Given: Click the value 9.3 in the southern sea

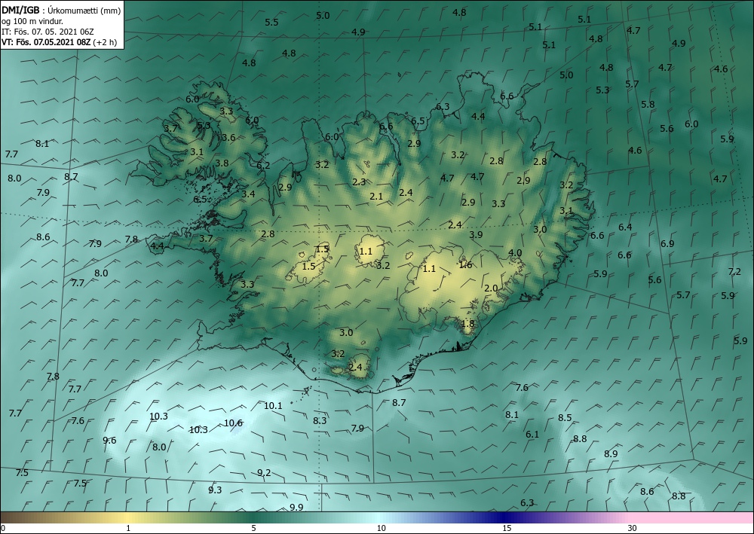Looking at the screenshot, I should [x=215, y=490].
